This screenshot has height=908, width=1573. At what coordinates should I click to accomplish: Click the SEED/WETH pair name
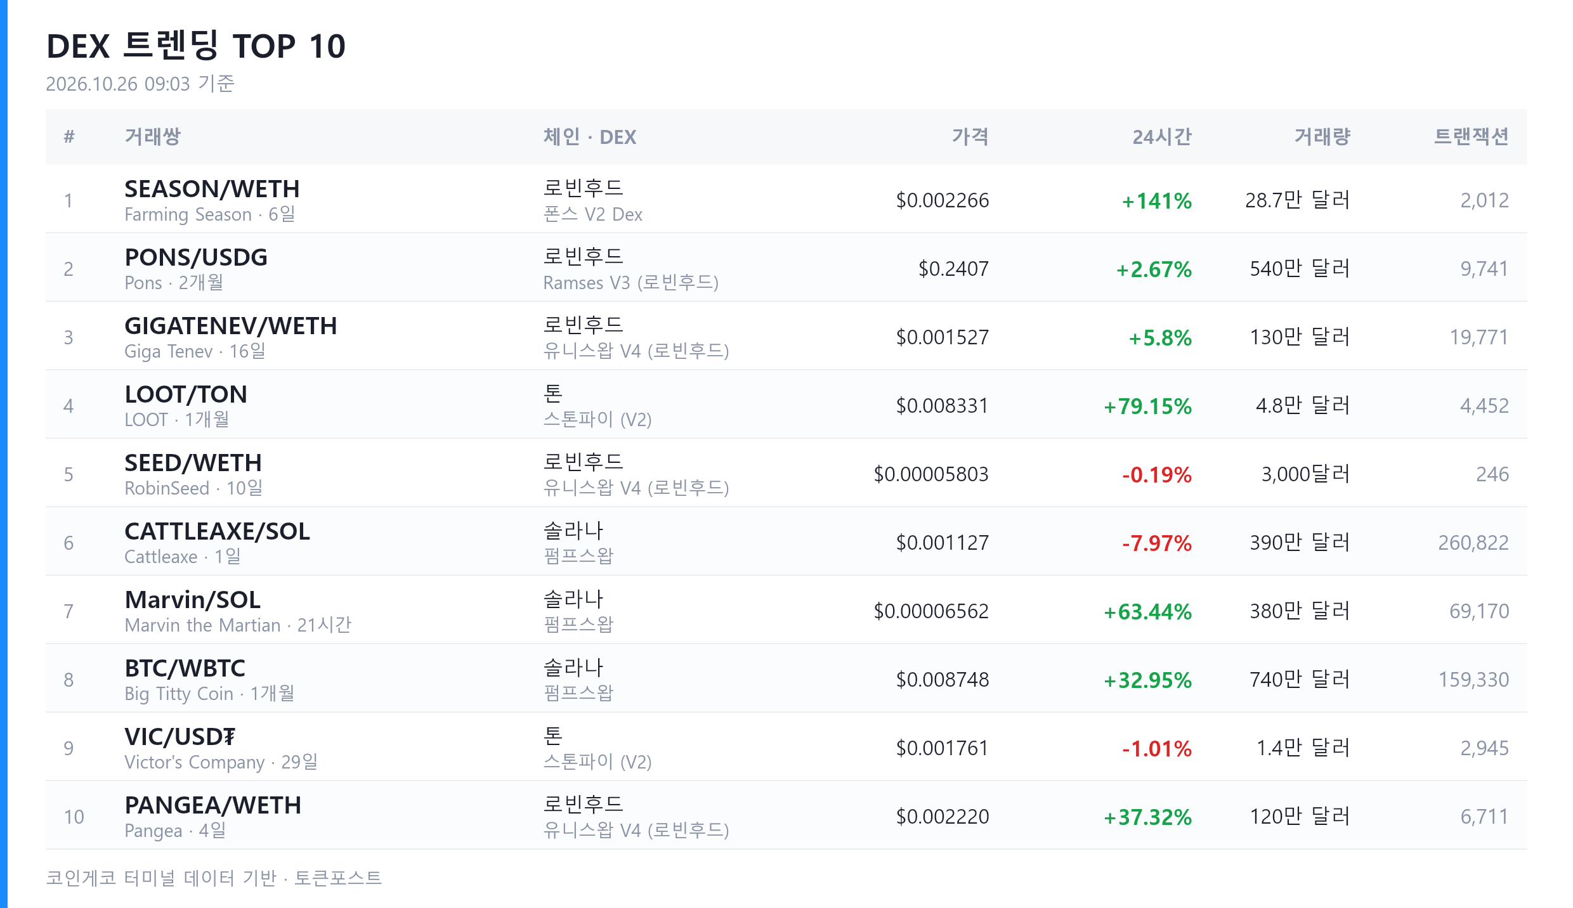193,463
